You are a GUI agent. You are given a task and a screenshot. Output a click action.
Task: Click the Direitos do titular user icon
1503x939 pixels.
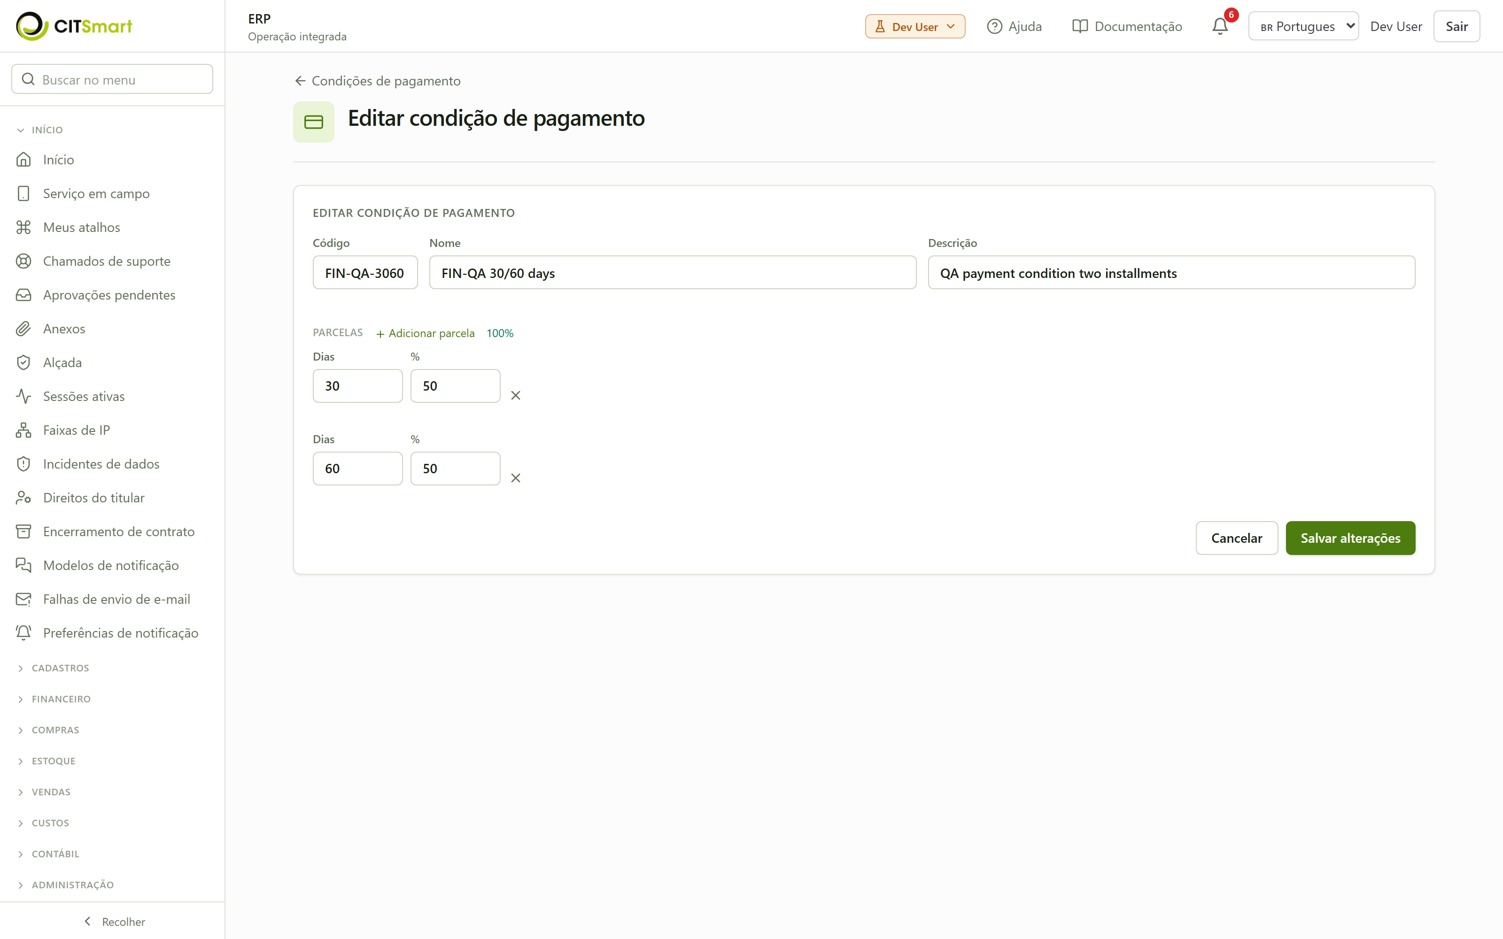click(23, 498)
